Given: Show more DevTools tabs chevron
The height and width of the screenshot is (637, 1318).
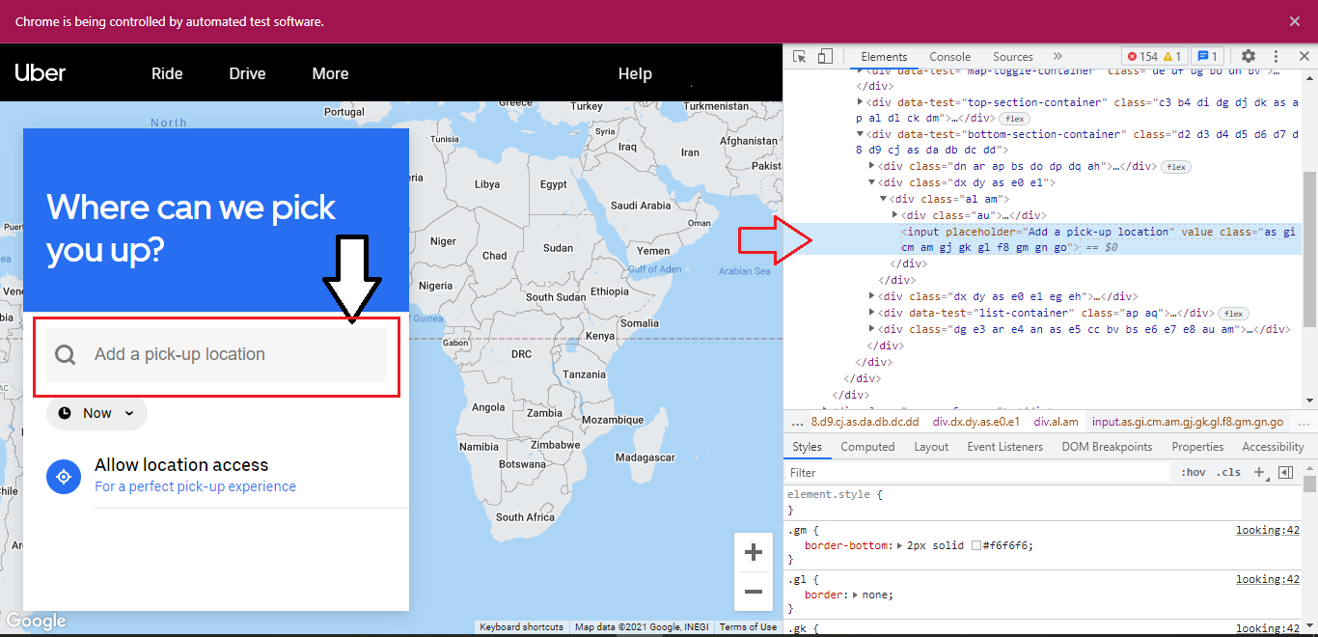Looking at the screenshot, I should [x=1057, y=57].
